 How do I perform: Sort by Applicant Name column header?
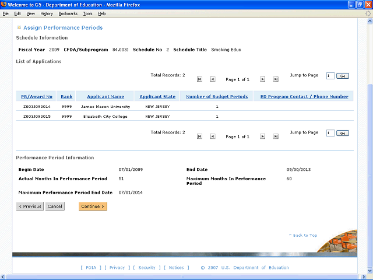tap(105, 96)
